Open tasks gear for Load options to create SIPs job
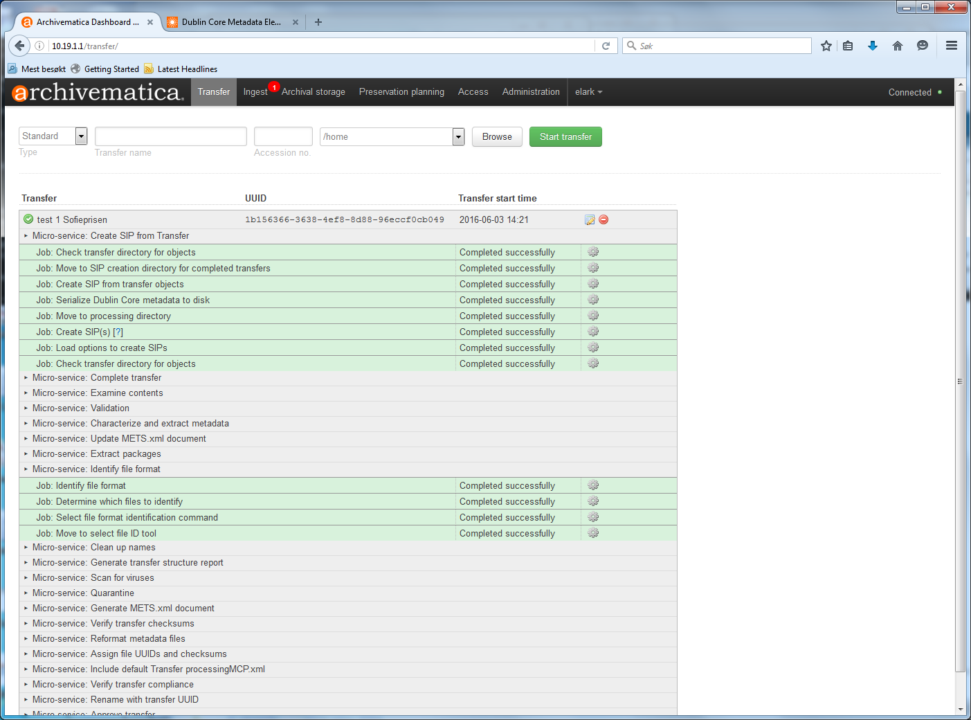Image resolution: width=971 pixels, height=720 pixels. (593, 348)
